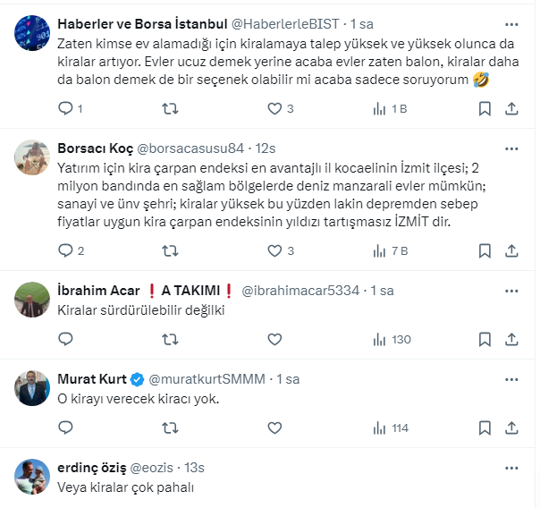Open more options menu on Borsacı Koç tweet

[x=510, y=148]
